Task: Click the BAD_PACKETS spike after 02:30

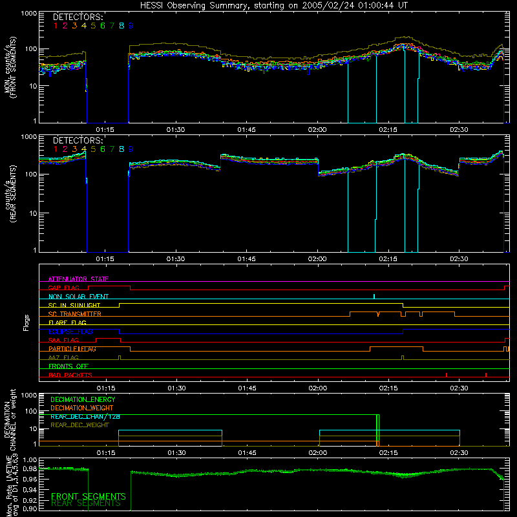Action: pyautogui.click(x=486, y=375)
